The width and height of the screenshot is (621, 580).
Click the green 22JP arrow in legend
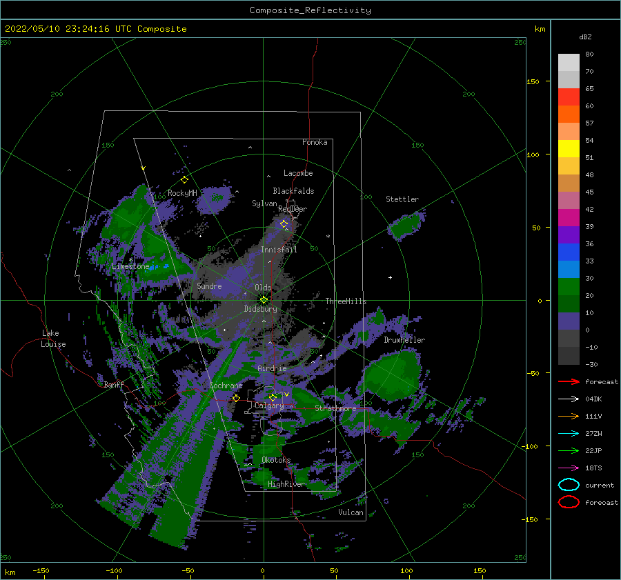[569, 450]
